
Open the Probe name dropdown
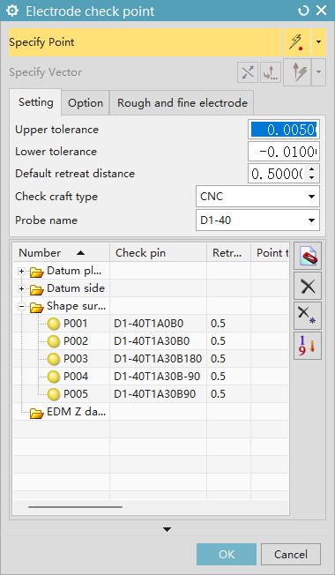(x=257, y=220)
